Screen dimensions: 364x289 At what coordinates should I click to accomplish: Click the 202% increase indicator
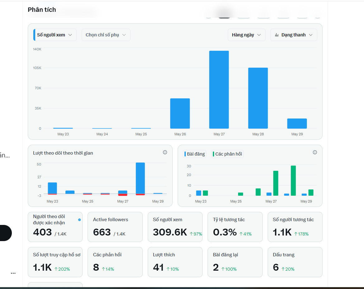pos(62,269)
